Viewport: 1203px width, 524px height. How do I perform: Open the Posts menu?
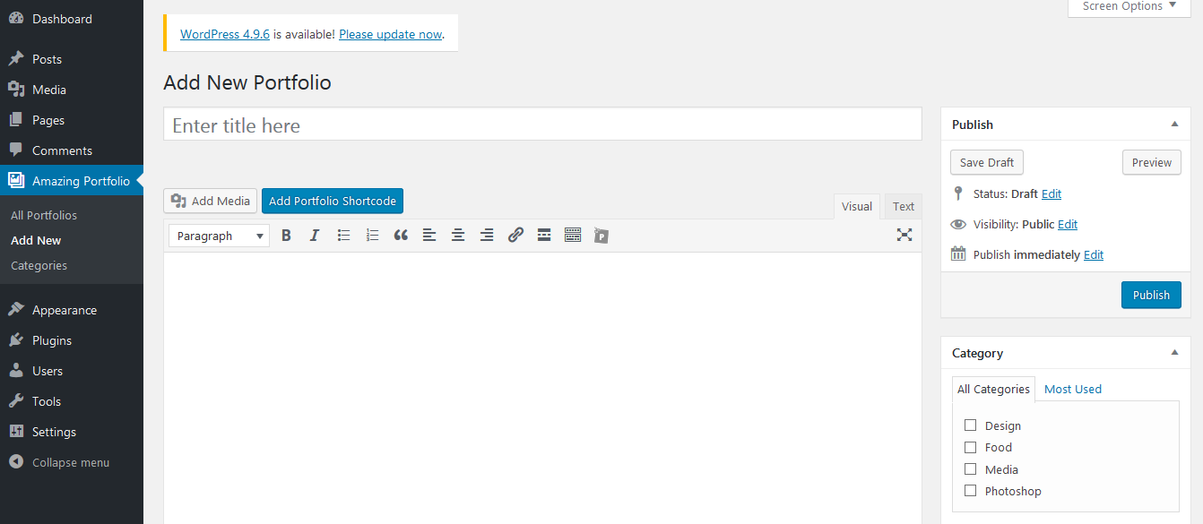click(x=72, y=59)
